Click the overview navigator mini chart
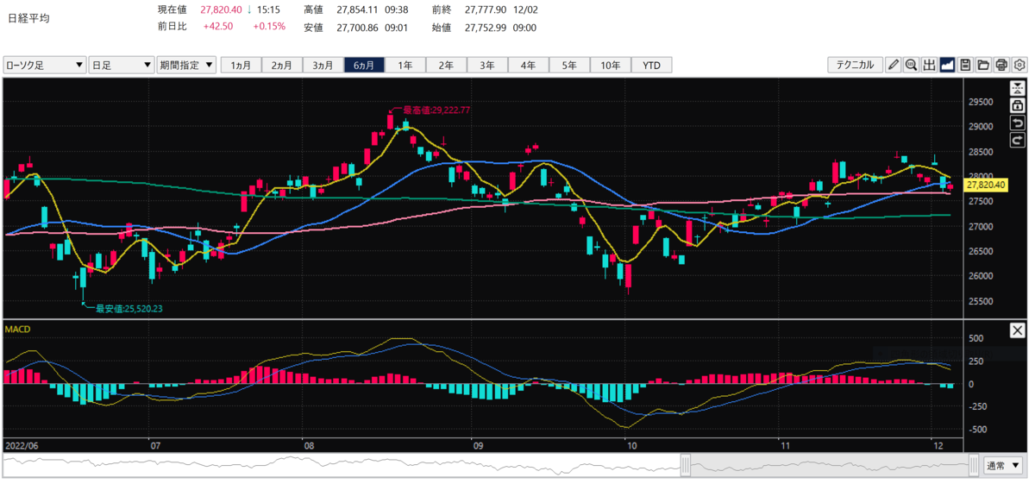This screenshot has height=484, width=1035. click(x=492, y=465)
